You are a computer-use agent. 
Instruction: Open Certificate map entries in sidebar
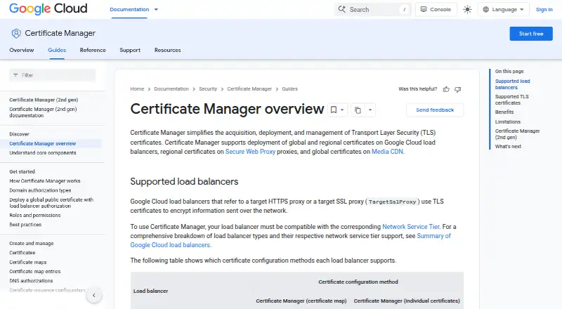click(x=34, y=272)
